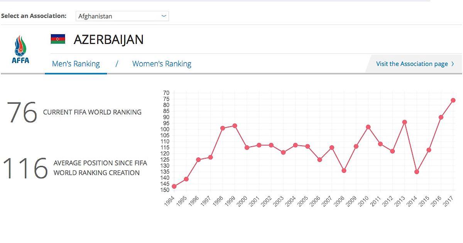
Task: Click the arrow next to Visit the Association page
Action: tap(453, 64)
